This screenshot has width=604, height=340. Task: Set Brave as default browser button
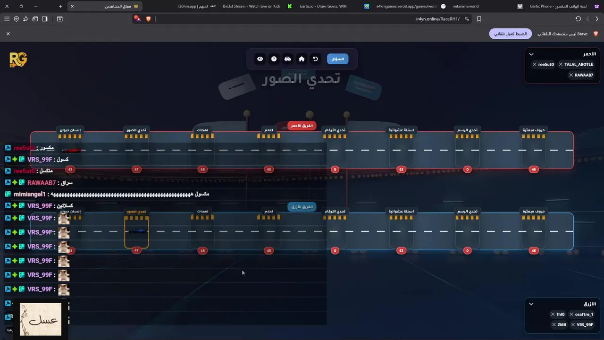(511, 34)
